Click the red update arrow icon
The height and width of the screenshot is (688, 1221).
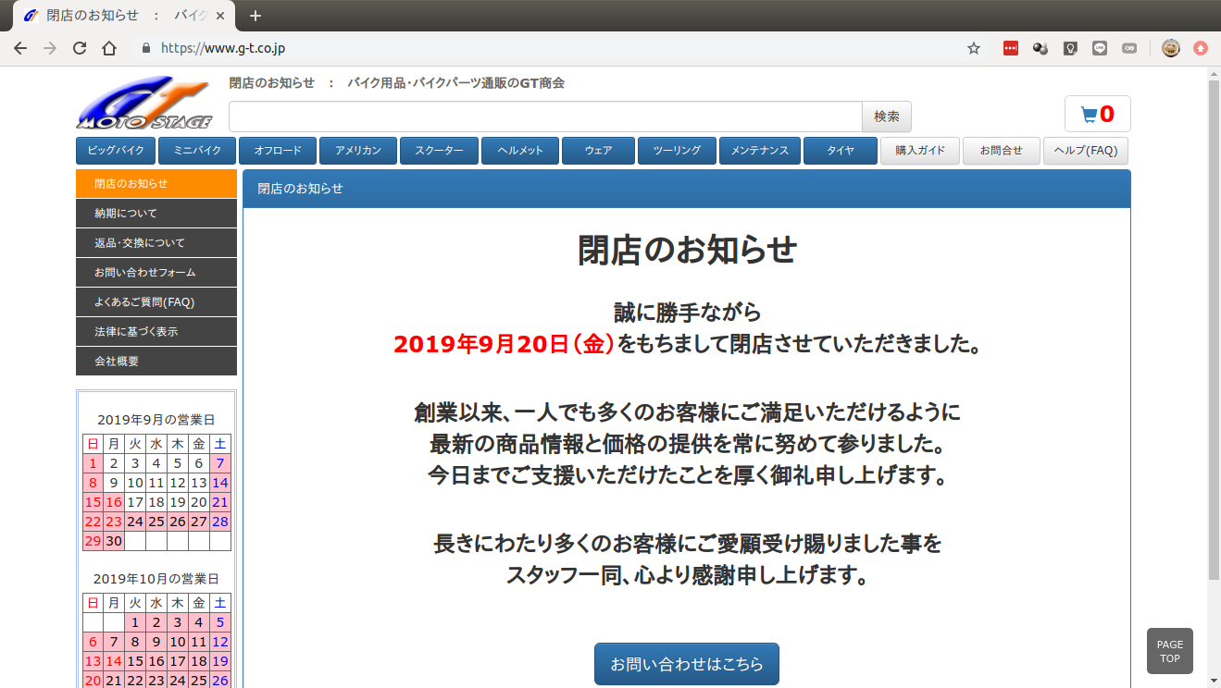(1201, 48)
